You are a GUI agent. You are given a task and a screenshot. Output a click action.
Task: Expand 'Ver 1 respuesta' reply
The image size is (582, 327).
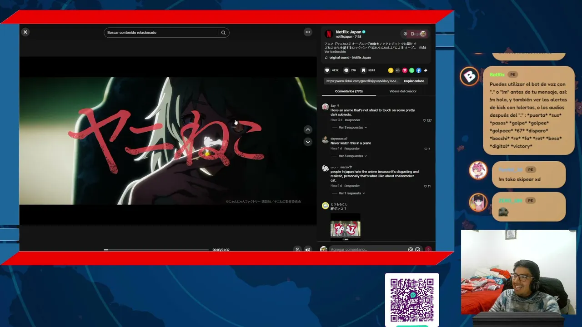coord(351,193)
